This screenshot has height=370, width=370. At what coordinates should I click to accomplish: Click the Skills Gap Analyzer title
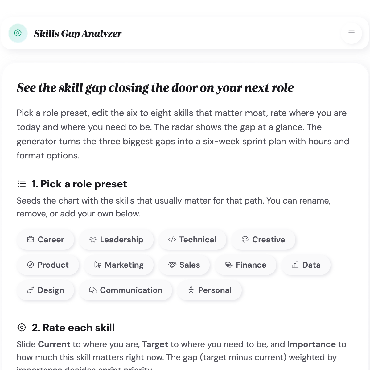[x=78, y=34]
